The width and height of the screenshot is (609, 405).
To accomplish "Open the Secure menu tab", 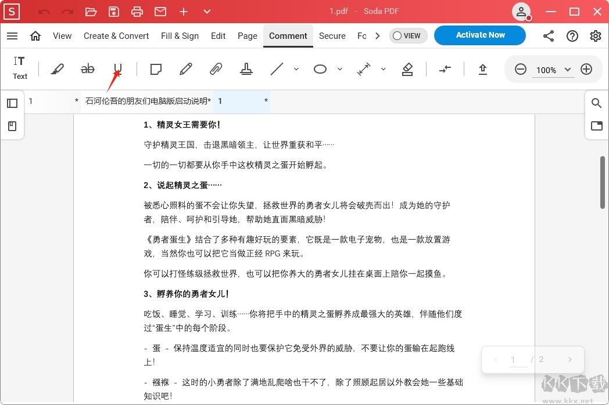I will [x=332, y=35].
